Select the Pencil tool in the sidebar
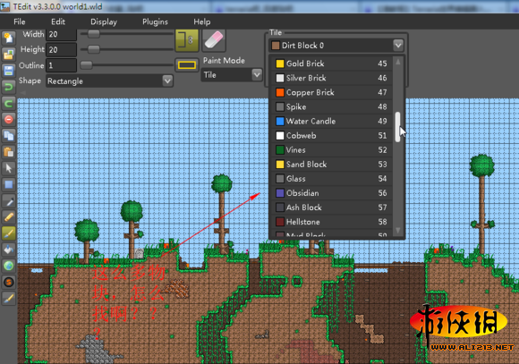The image size is (519, 364). pos(9,217)
